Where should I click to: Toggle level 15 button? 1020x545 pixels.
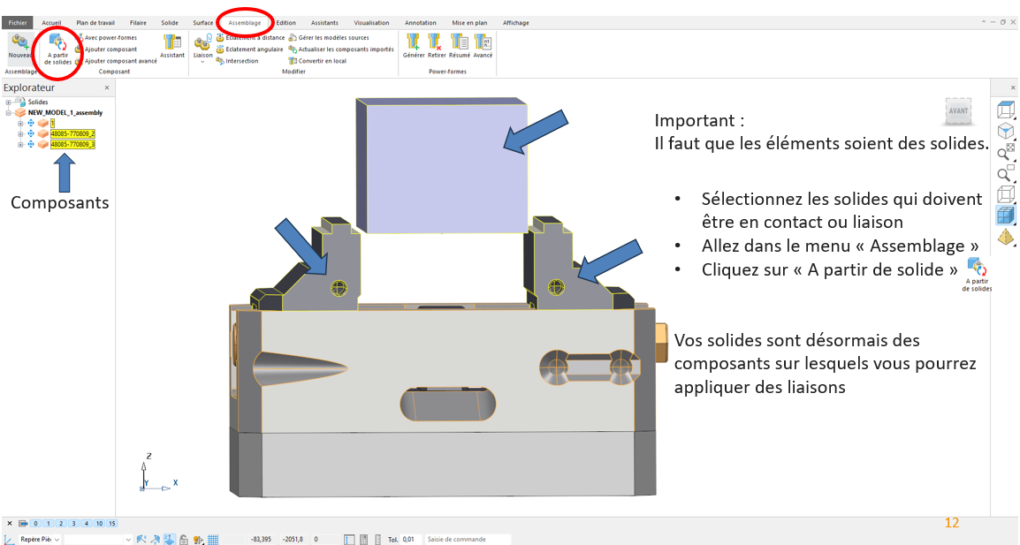[112, 523]
